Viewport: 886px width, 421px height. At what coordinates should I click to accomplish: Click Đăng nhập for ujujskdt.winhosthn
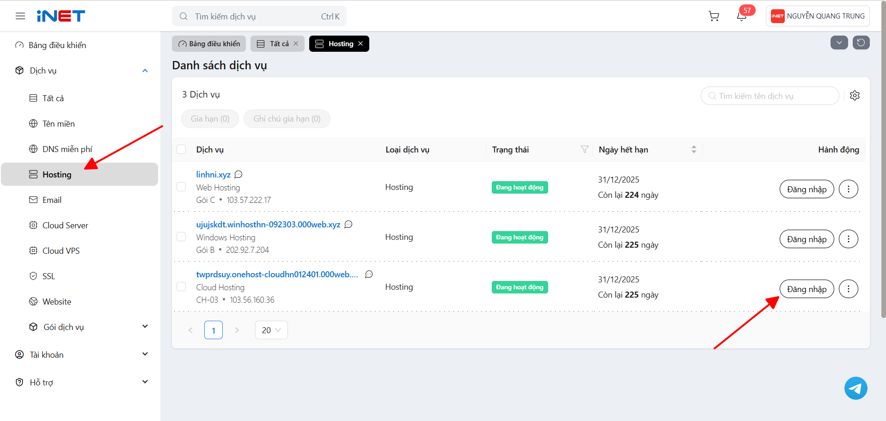pyautogui.click(x=807, y=239)
